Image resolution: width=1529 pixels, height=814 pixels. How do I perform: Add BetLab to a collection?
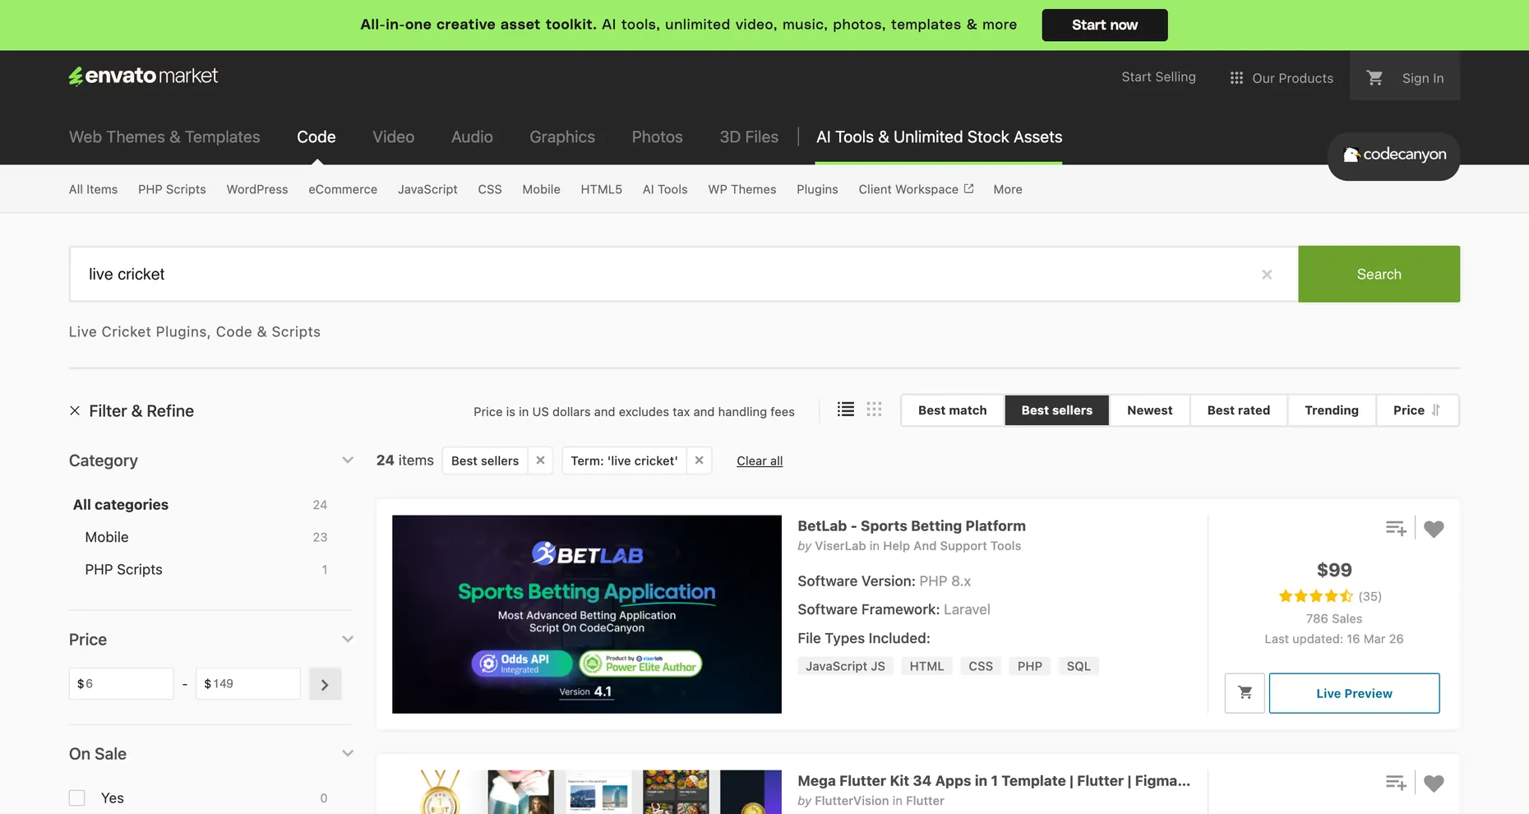(1396, 529)
